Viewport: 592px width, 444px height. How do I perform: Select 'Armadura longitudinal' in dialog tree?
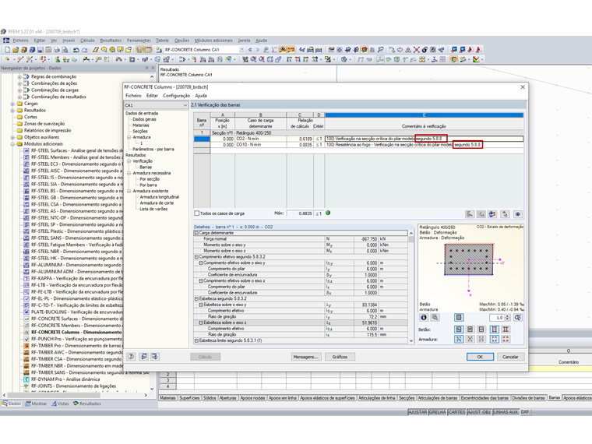[x=160, y=197]
